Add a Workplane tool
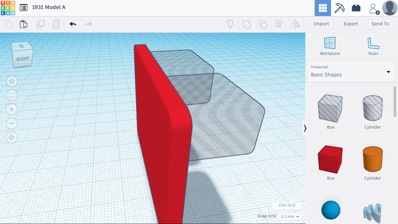 point(330,46)
